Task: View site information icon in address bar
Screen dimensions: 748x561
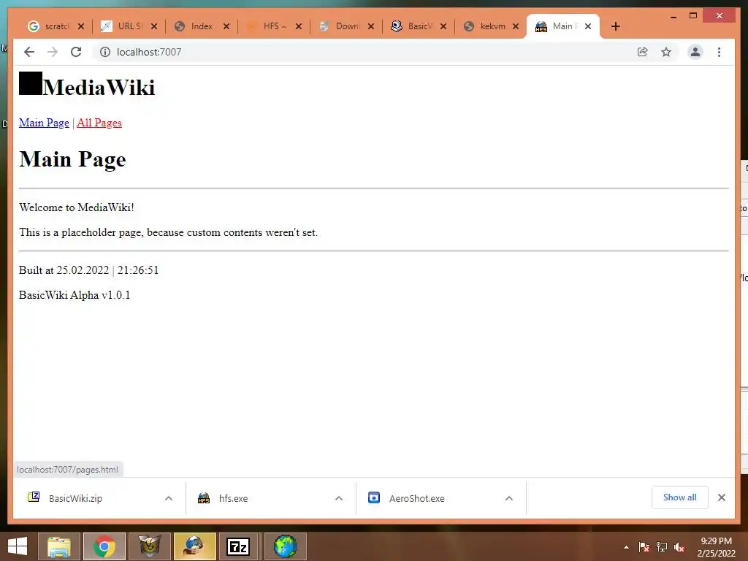Action: (105, 52)
